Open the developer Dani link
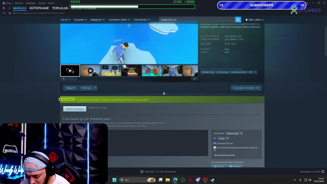327x184 pixels. click(227, 49)
